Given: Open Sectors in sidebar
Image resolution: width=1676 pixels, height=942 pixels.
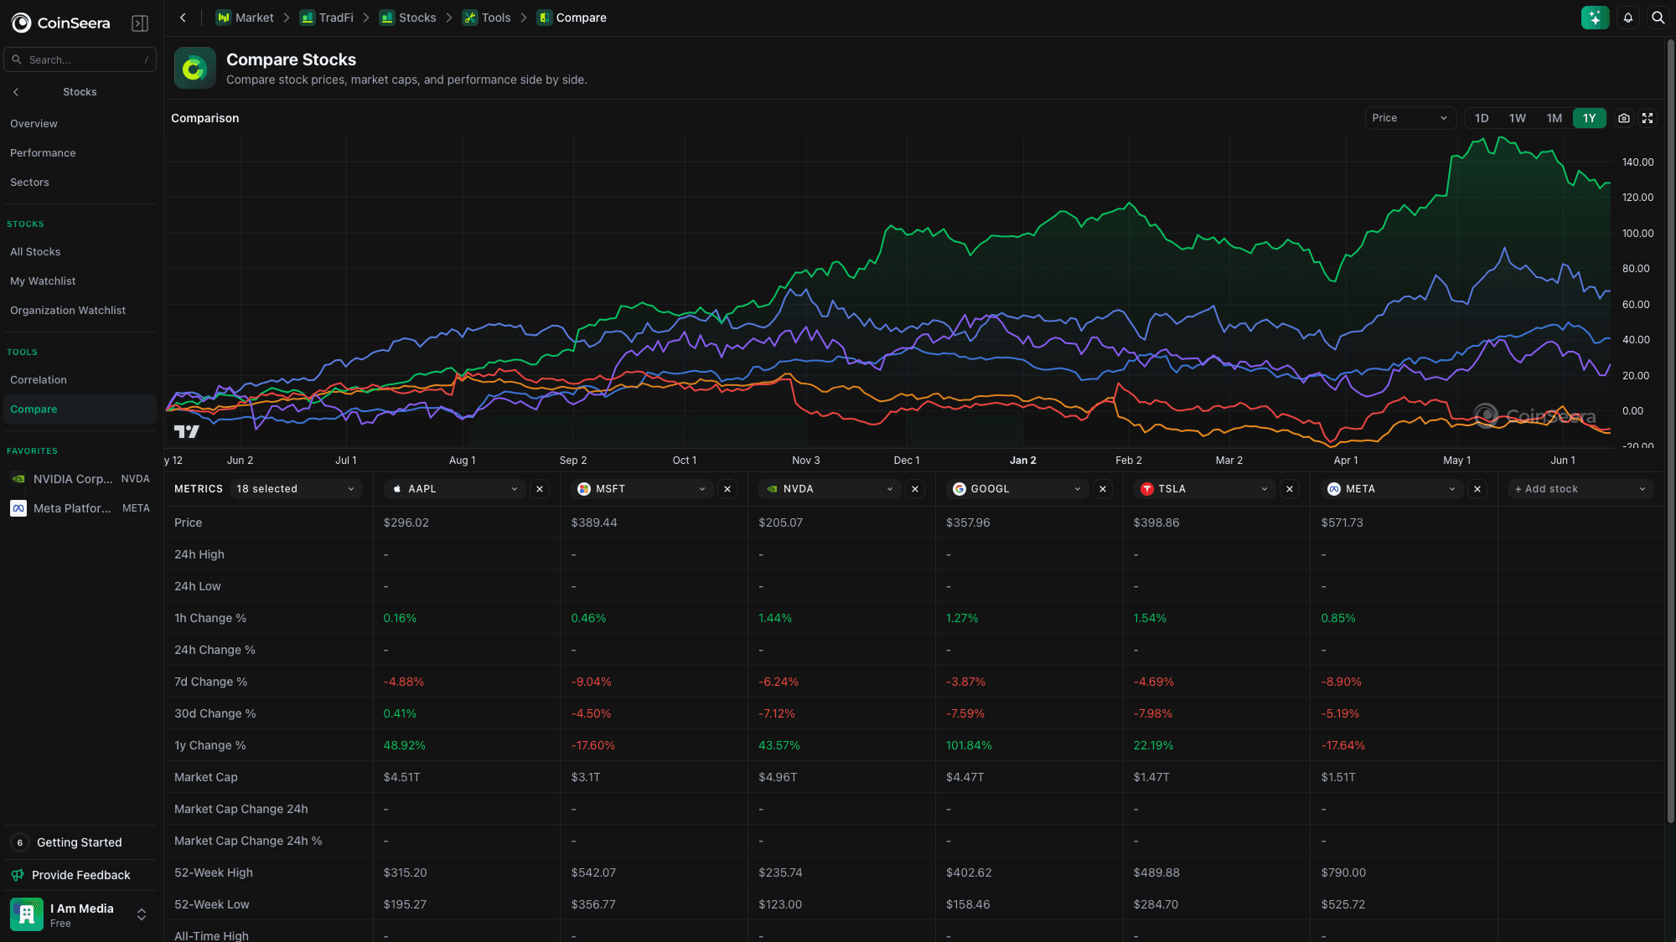Looking at the screenshot, I should [x=80, y=183].
